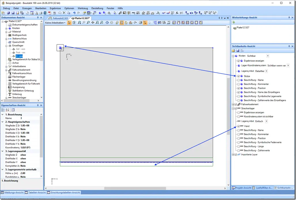
Task: Collapse the 3. Lagerungsausfall property section
Action: point(3,151)
